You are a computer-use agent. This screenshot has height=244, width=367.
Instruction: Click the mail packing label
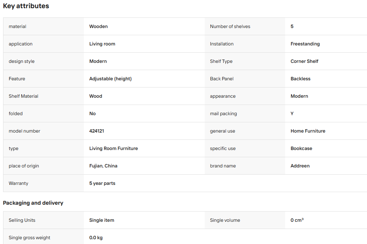[223, 114]
